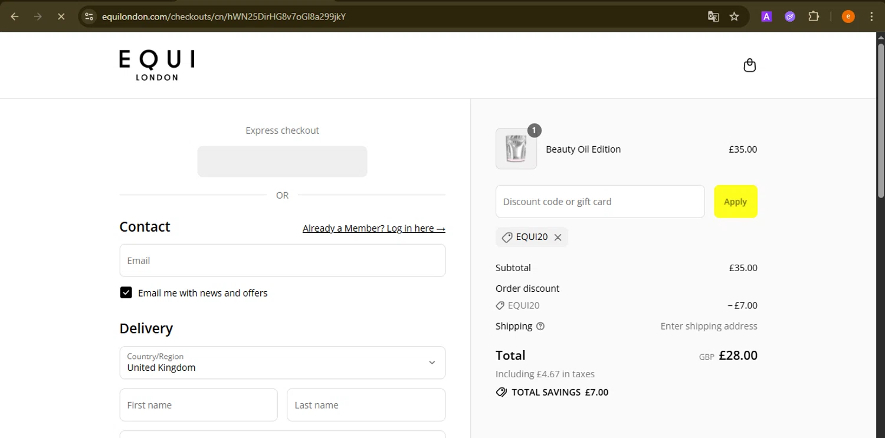885x438 pixels.
Task: Click the Contact heading
Action: click(x=145, y=227)
